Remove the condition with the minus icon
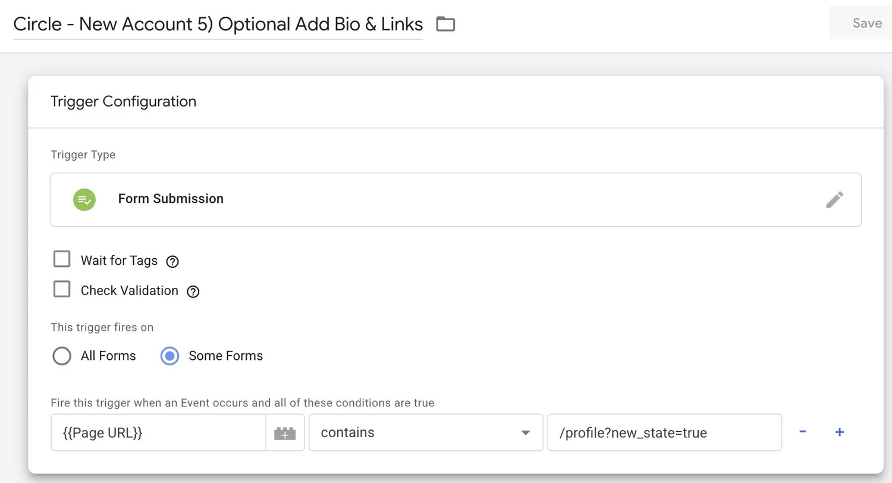Viewport: 892px width, 483px height. pyautogui.click(x=803, y=432)
